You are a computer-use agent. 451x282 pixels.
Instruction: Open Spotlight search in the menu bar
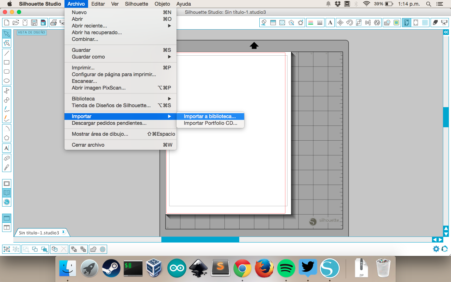tap(429, 4)
